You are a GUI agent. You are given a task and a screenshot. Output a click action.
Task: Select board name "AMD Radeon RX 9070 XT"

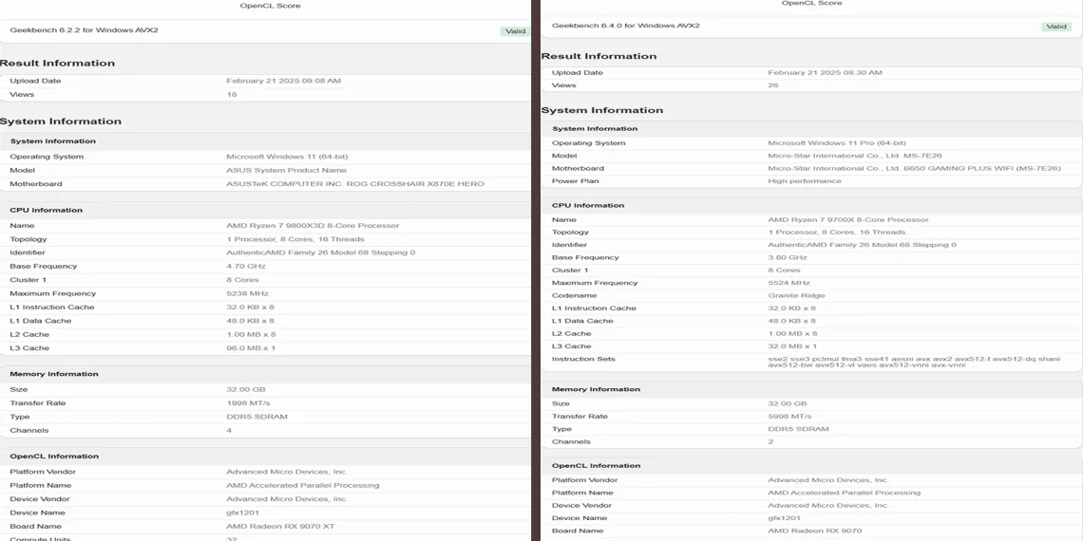[281, 527]
